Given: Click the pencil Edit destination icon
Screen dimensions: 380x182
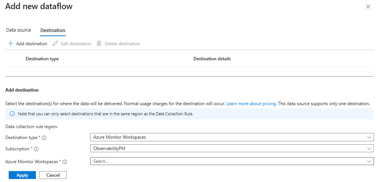Looking at the screenshot, I should 55,44.
